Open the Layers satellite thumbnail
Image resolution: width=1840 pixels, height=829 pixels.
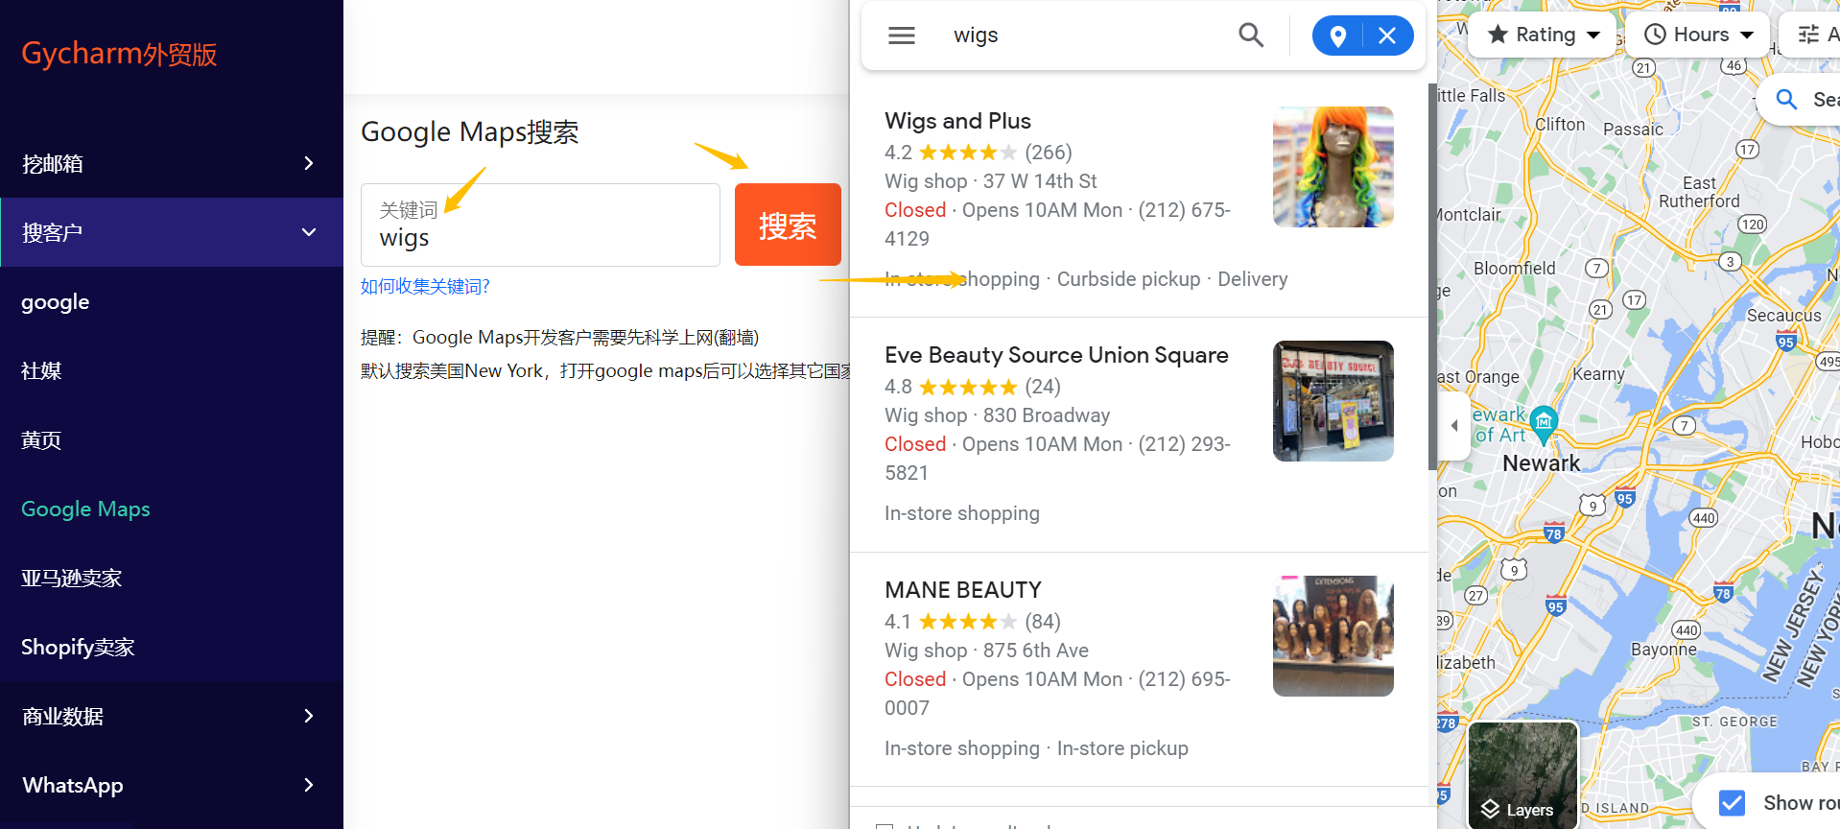[1522, 774]
